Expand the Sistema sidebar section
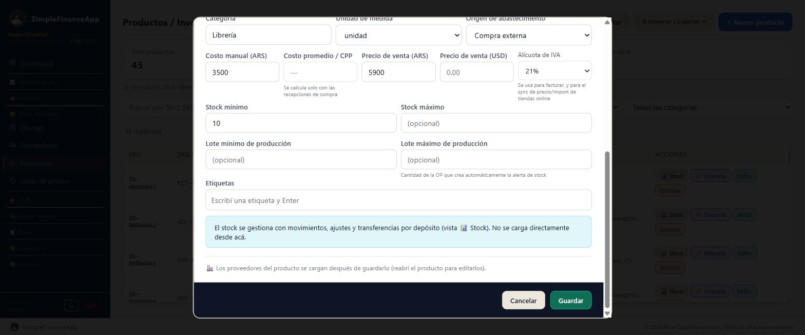 click(54, 264)
